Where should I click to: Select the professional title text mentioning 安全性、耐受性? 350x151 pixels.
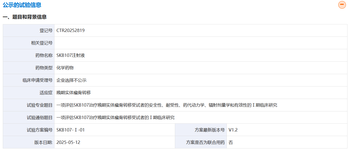coord(167,105)
